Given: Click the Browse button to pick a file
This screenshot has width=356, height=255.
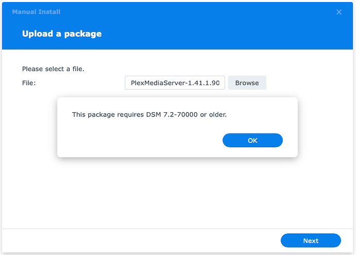Looking at the screenshot, I should [x=247, y=83].
